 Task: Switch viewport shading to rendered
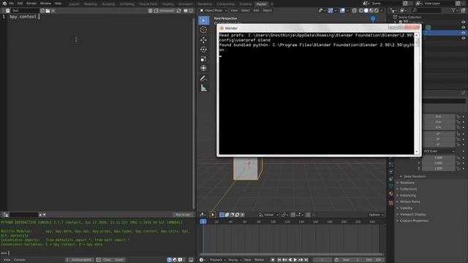pos(377,11)
